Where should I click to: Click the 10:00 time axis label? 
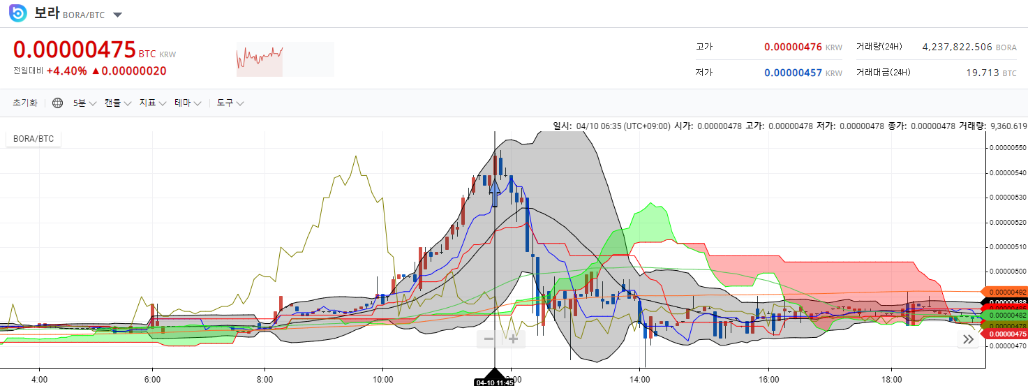click(383, 379)
